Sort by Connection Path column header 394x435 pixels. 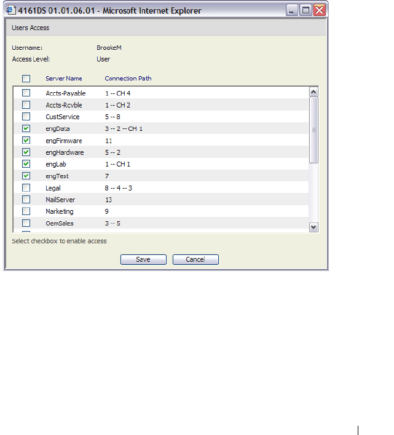(128, 79)
